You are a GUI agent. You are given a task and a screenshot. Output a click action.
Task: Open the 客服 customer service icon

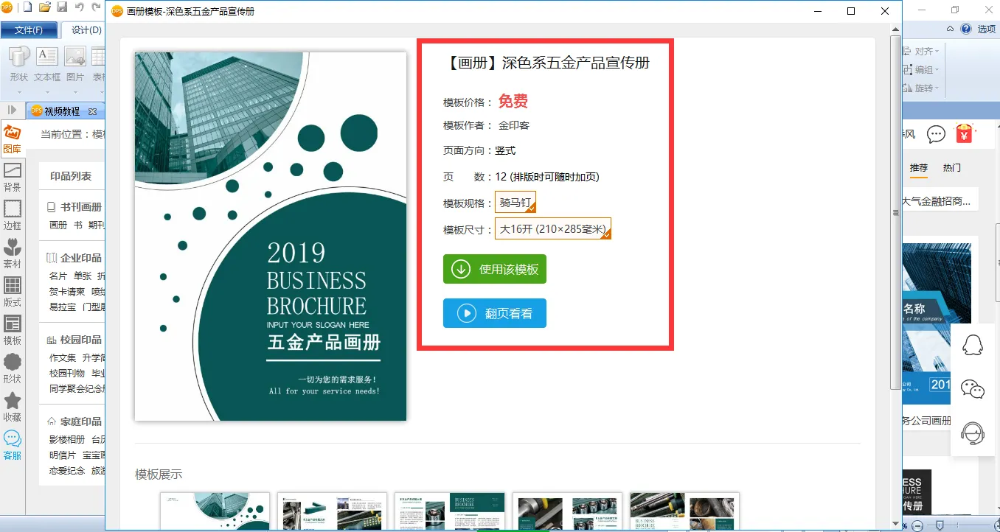tap(13, 445)
